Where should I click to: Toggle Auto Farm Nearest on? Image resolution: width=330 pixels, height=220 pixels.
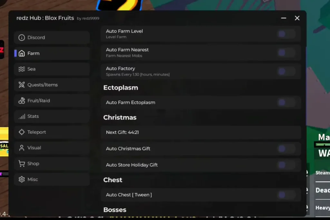click(286, 53)
